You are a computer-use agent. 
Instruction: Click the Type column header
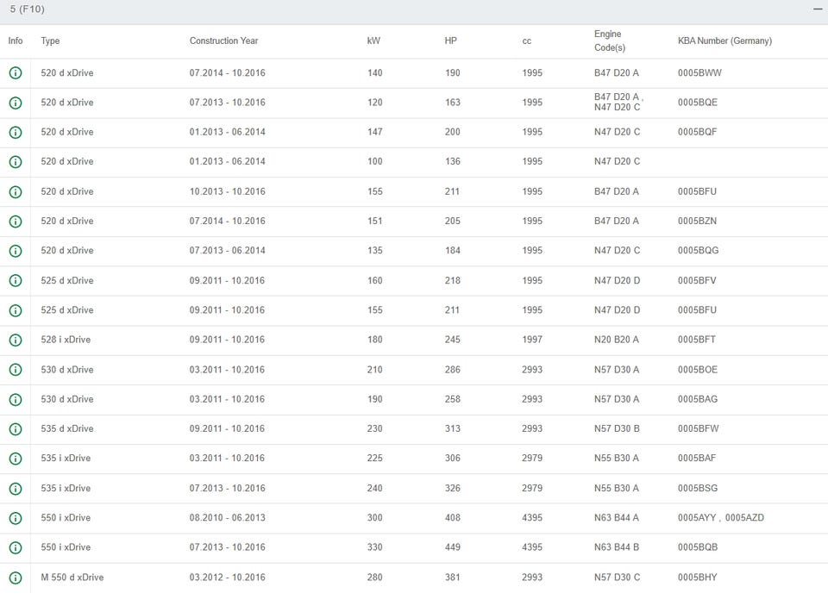[50, 41]
